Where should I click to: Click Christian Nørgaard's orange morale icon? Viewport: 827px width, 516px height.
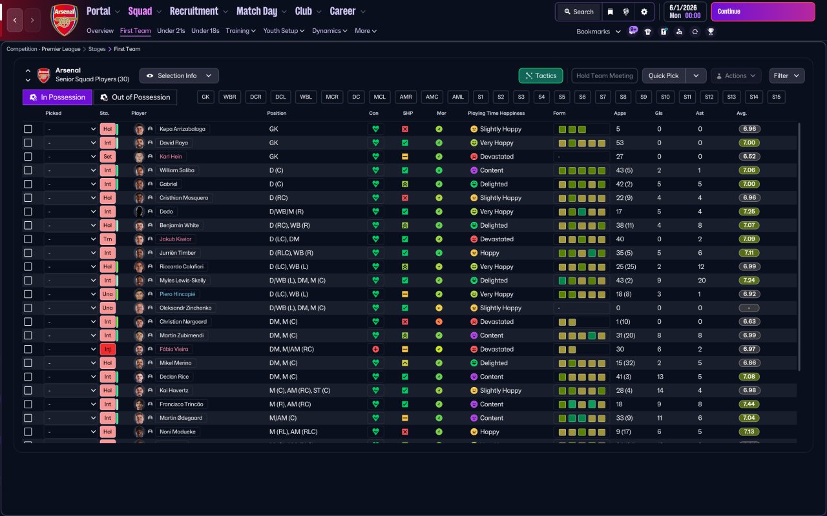point(439,322)
